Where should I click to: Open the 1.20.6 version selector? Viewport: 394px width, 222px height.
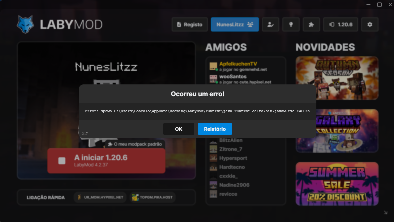tap(340, 24)
